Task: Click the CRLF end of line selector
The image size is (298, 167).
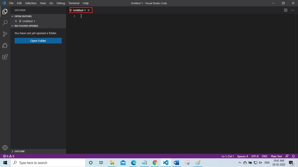Action: click(265, 156)
